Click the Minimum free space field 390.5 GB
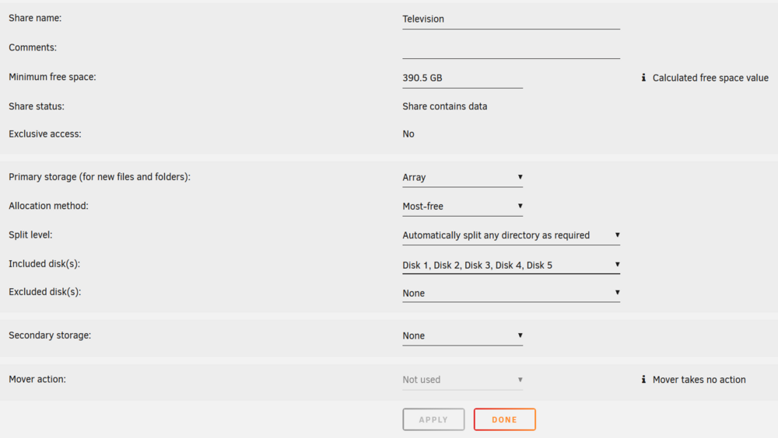 (462, 78)
